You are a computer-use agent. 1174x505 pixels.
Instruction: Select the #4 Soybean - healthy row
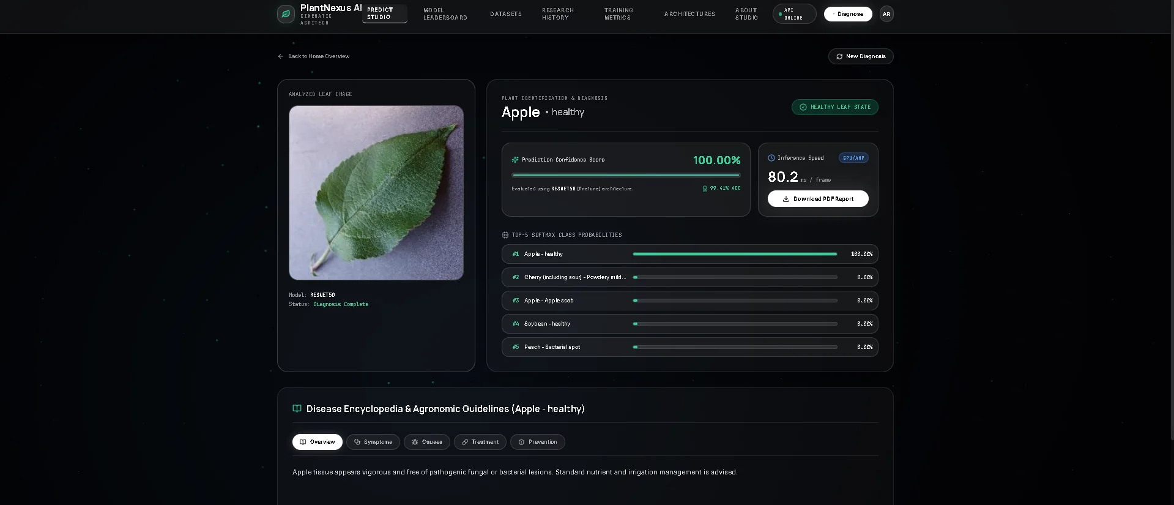tap(690, 324)
